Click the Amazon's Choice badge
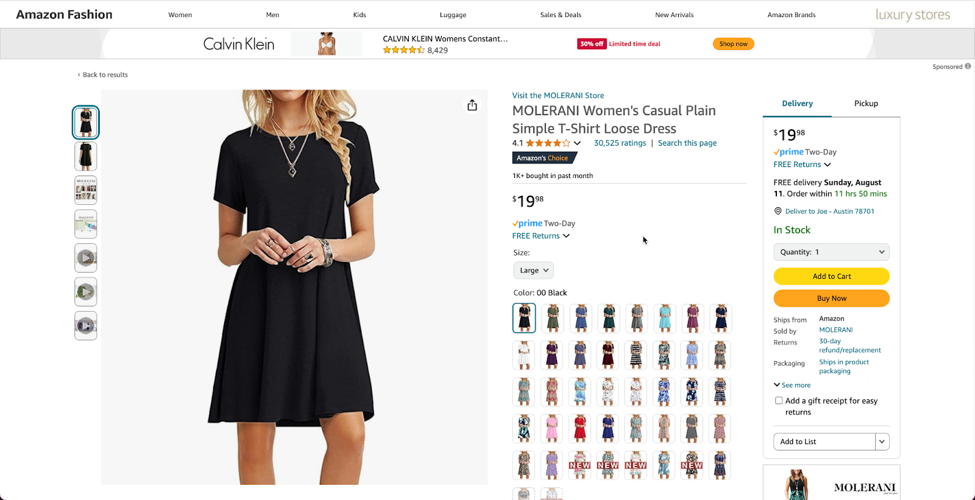Image resolution: width=975 pixels, height=500 pixels. 544,157
